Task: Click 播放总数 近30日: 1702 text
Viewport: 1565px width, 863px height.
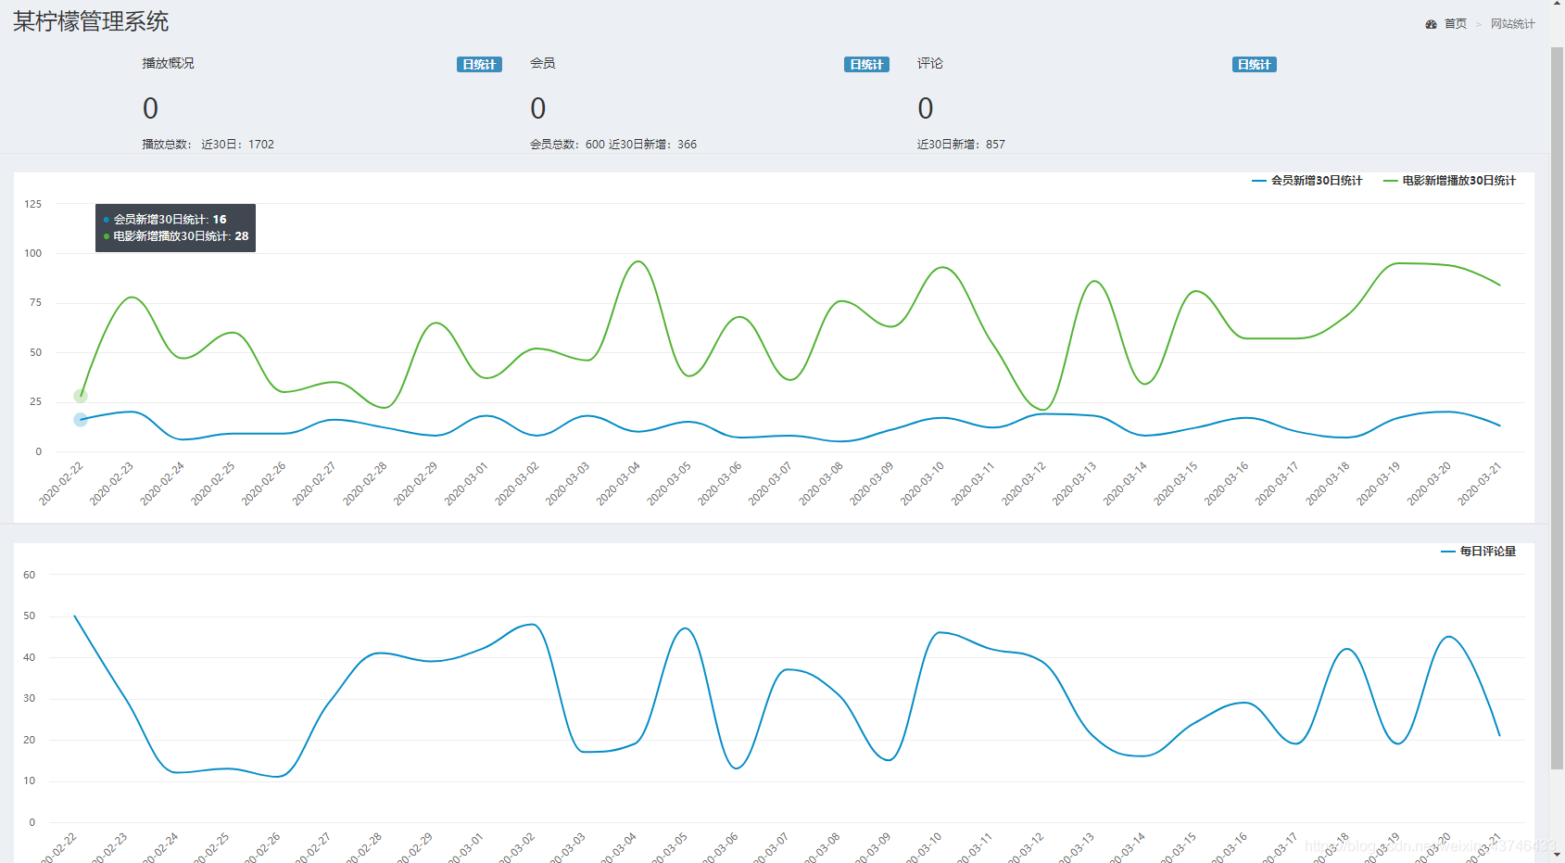Action: click(208, 145)
